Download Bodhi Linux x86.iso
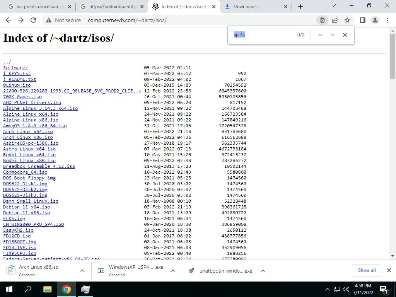This screenshot has height=297, width=396. [x=29, y=160]
